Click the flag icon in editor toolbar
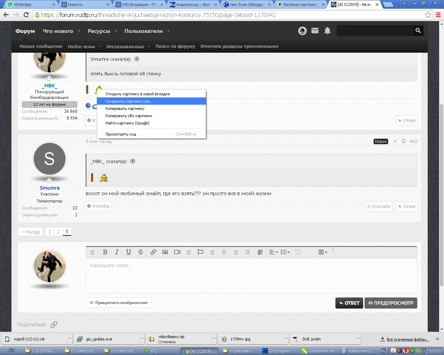Viewport: 444px width, 355px height. point(200,252)
